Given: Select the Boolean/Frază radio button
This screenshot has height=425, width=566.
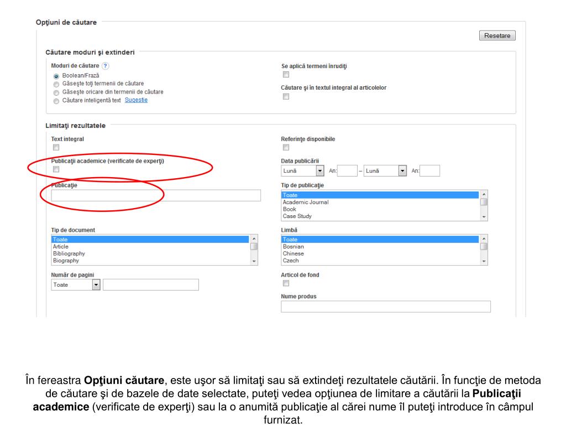Looking at the screenshot, I should point(56,76).
